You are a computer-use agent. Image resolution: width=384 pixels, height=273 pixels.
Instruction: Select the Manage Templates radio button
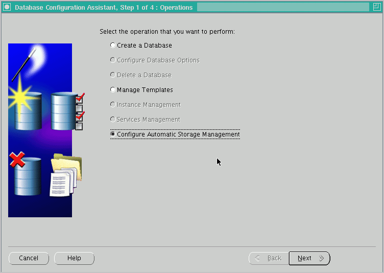click(x=113, y=90)
